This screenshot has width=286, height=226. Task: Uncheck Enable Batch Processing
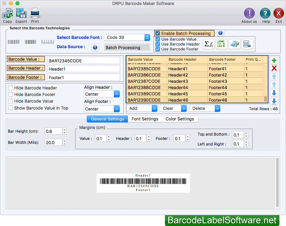point(158,33)
